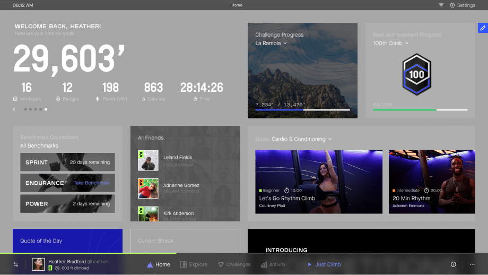Open Kirk Anderson's profile photo
488x275 pixels.
tap(148, 213)
